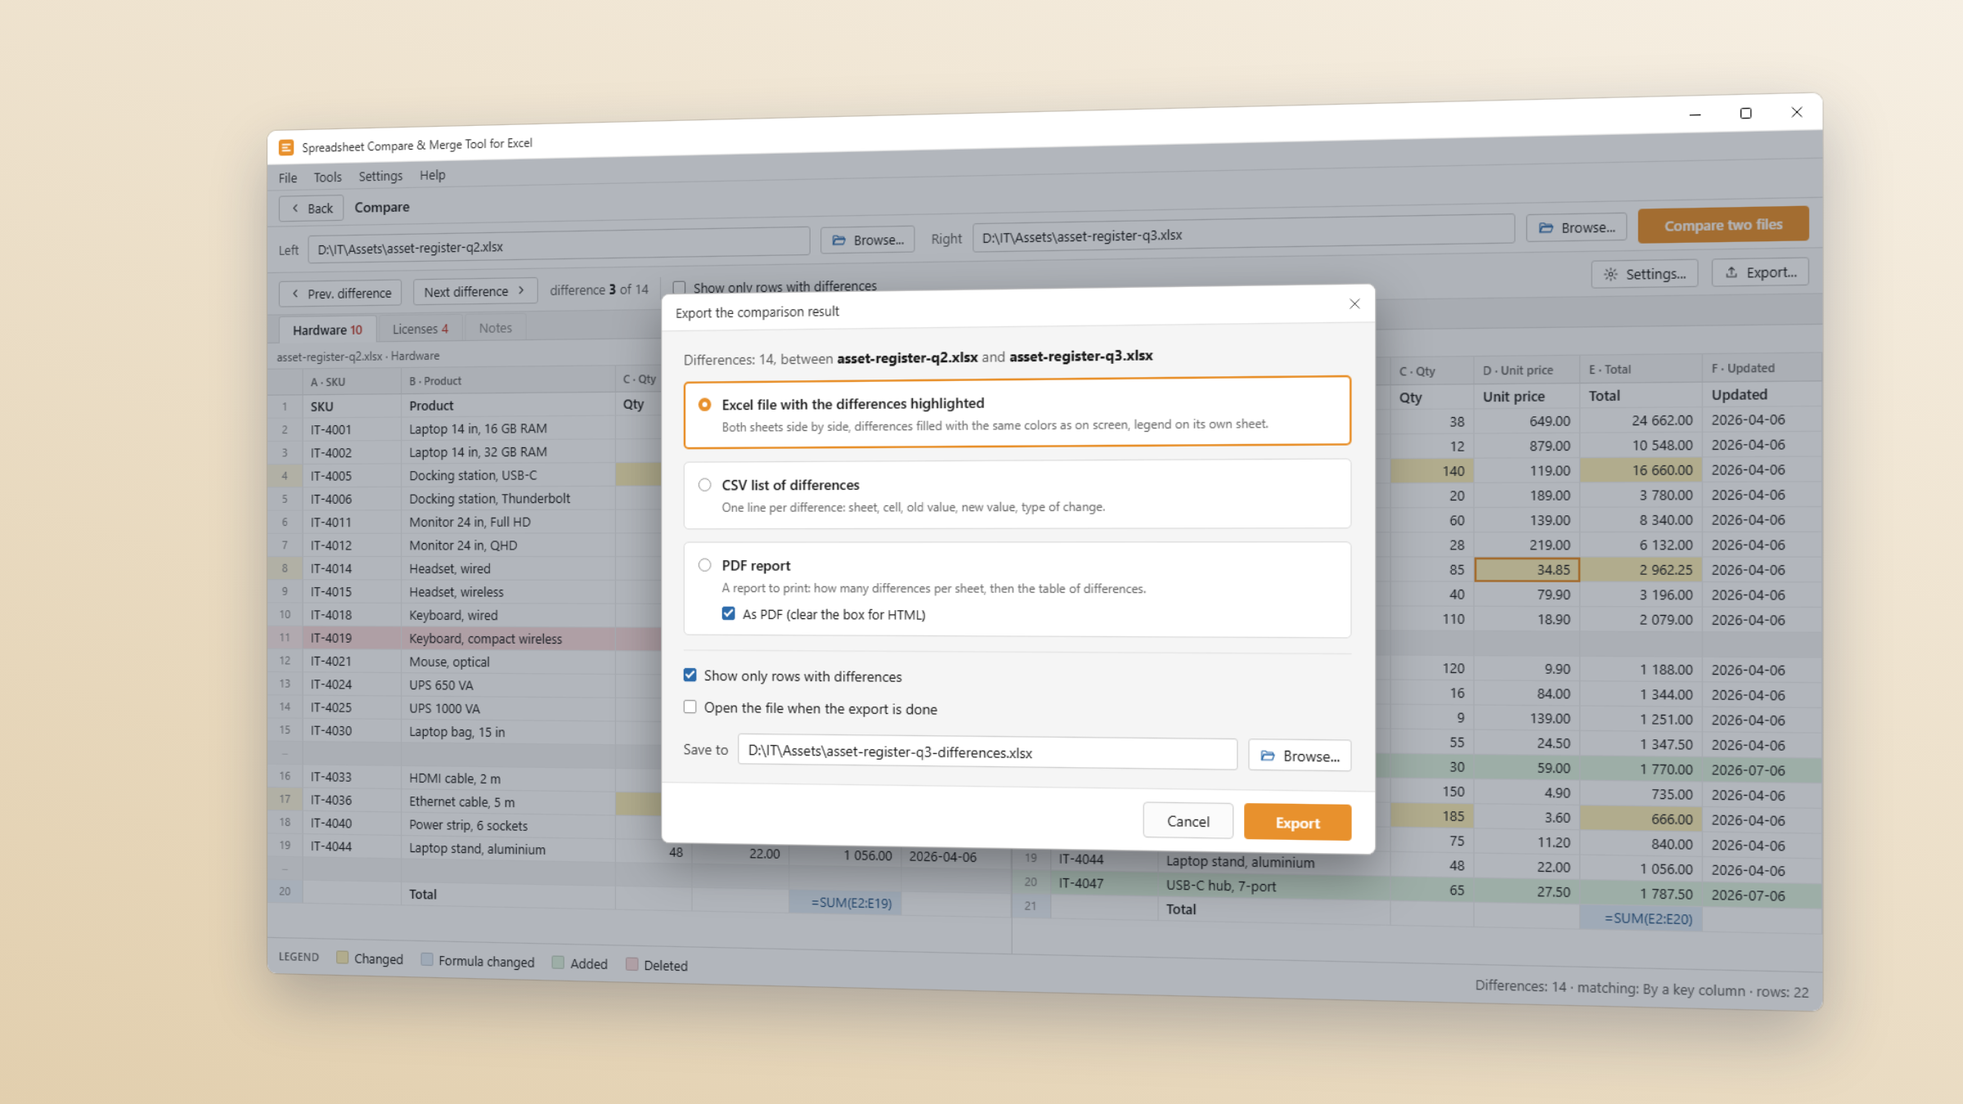Click the Left file path field
This screenshot has width=1963, height=1104.
click(559, 246)
